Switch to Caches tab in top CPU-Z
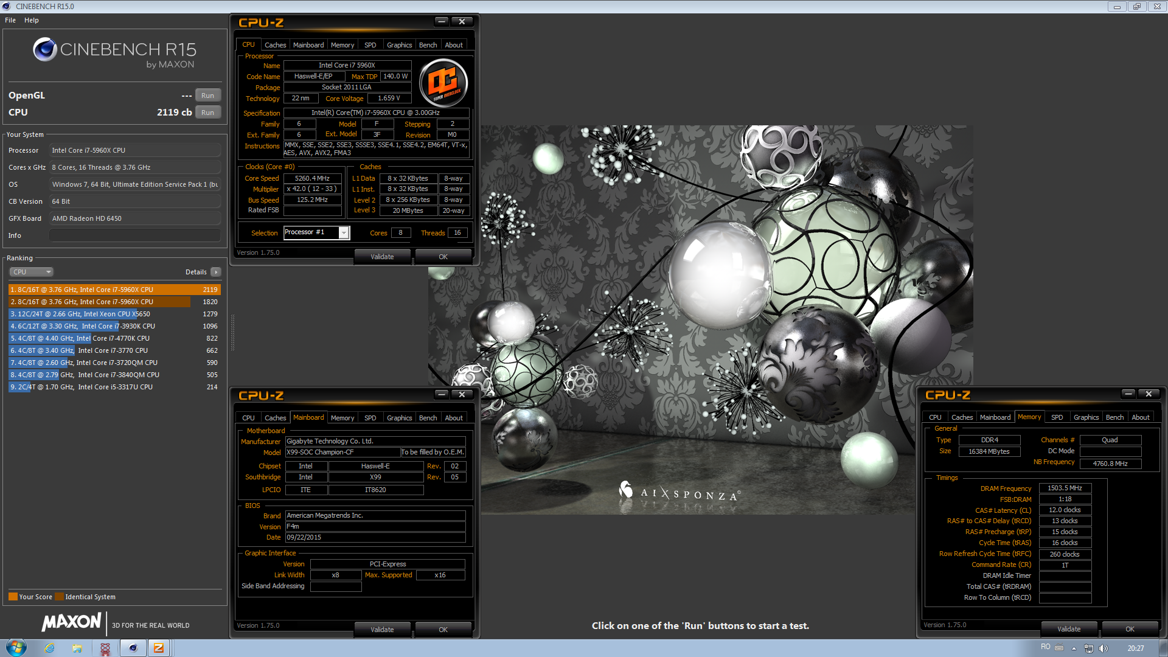Image resolution: width=1168 pixels, height=657 pixels. [275, 45]
